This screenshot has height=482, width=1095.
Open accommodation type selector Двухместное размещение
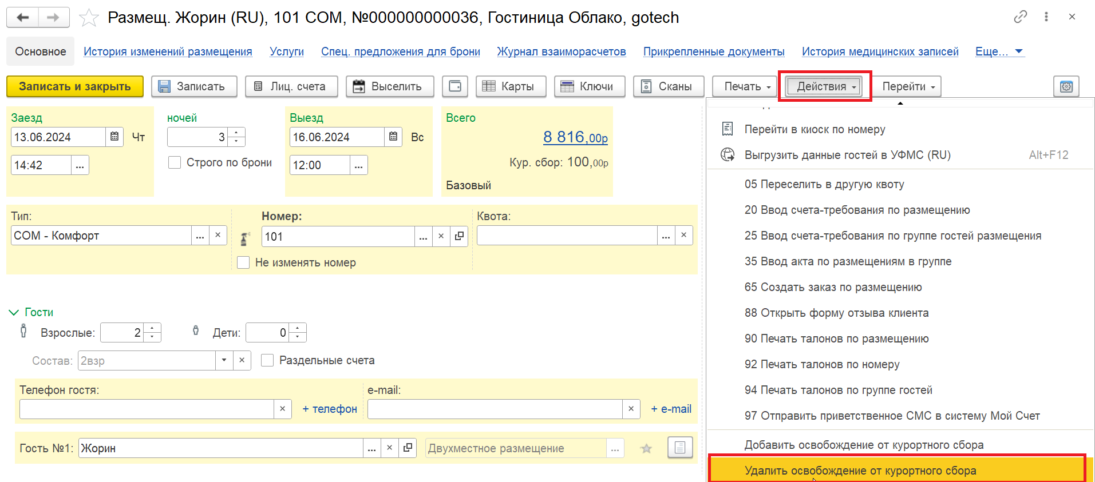(x=615, y=448)
